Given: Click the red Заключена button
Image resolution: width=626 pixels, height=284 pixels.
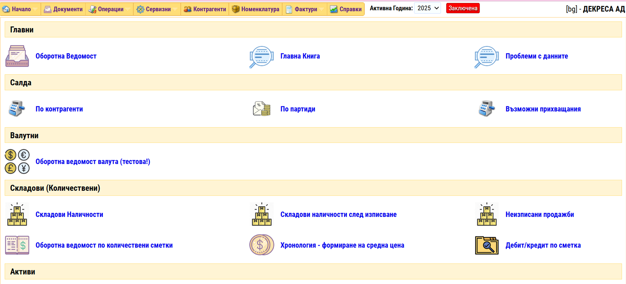Looking at the screenshot, I should pos(463,8).
